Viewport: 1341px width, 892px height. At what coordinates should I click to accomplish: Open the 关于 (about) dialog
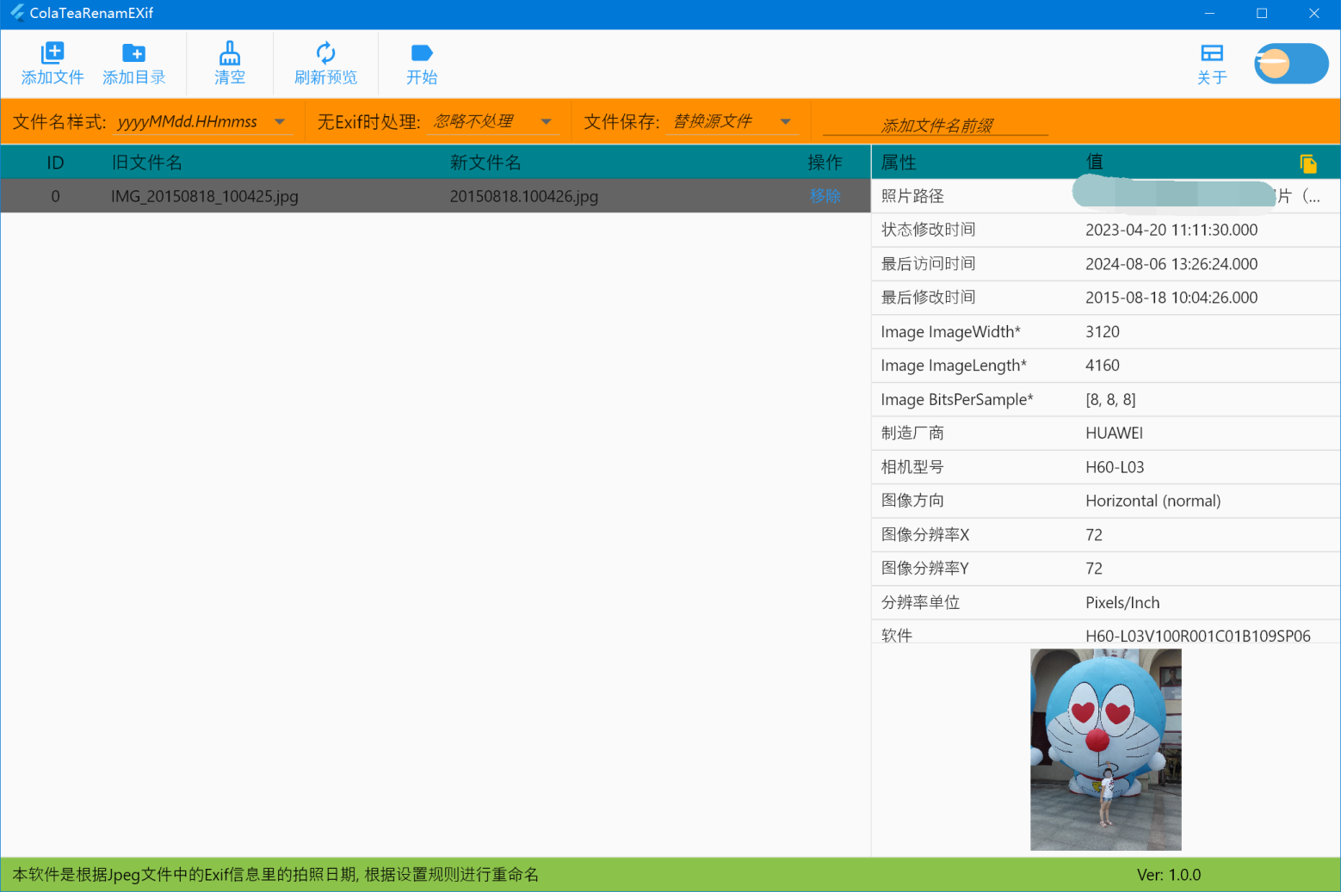coord(1212,64)
